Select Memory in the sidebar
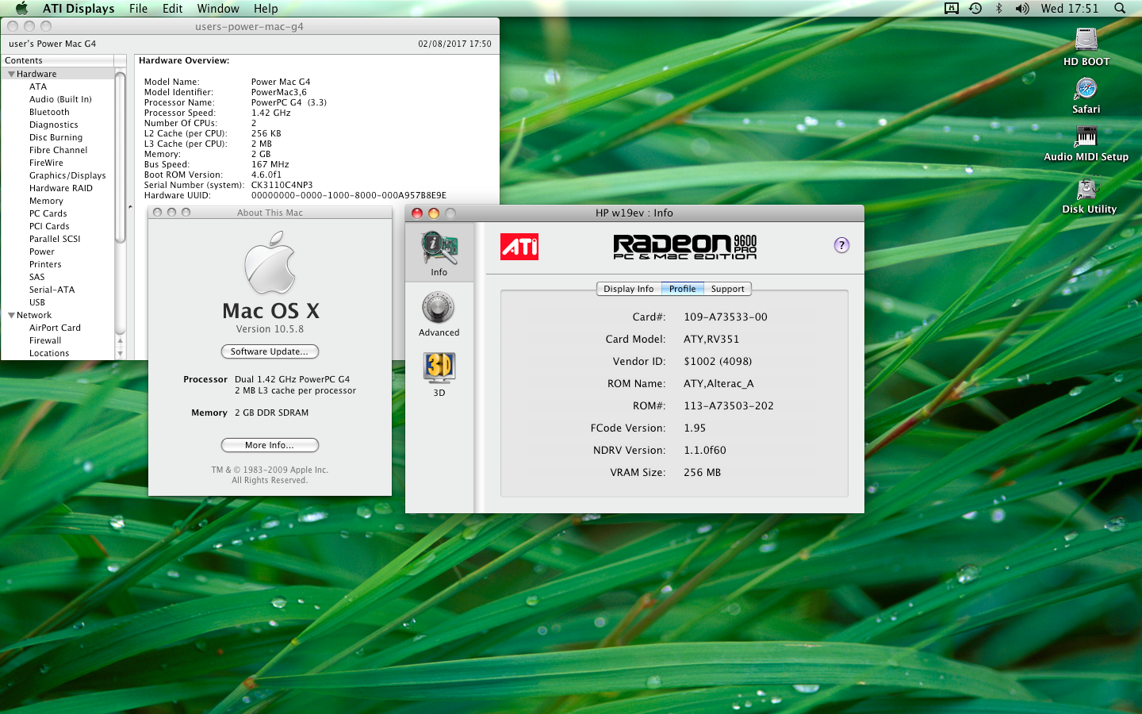The image size is (1142, 714). coord(46,201)
